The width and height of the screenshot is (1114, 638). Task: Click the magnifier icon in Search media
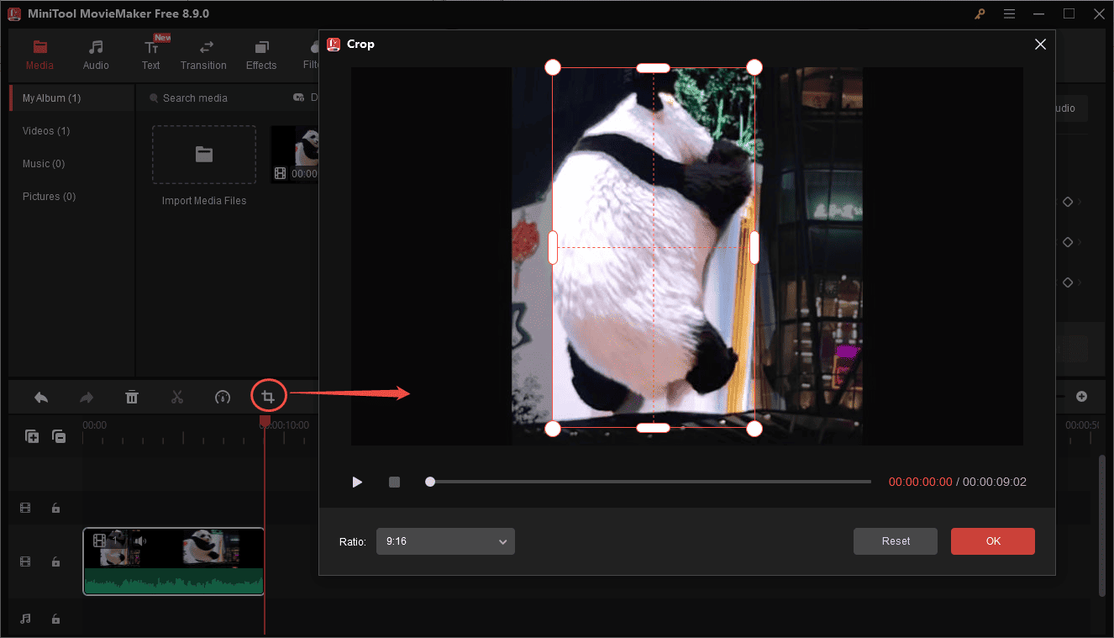[x=154, y=98]
